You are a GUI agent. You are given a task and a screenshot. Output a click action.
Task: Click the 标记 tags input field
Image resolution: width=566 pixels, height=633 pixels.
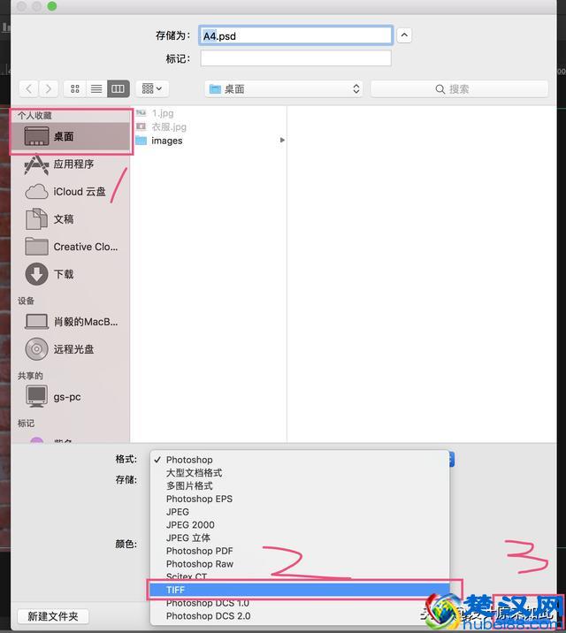click(295, 58)
